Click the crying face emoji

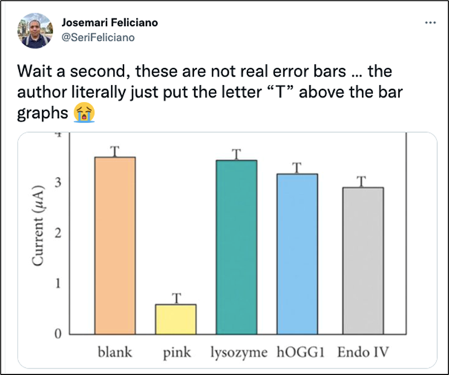point(84,112)
